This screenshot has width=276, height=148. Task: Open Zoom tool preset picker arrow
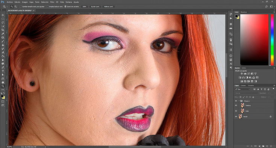[7, 7]
